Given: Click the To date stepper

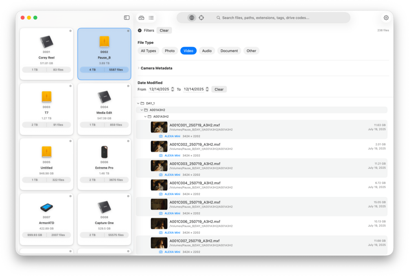Looking at the screenshot, I should click(207, 89).
